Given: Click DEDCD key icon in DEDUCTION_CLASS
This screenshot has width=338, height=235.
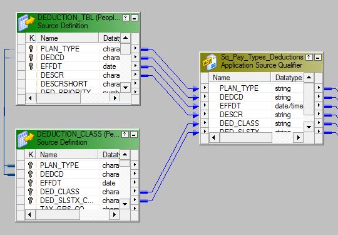Looking at the screenshot, I should (30, 174).
